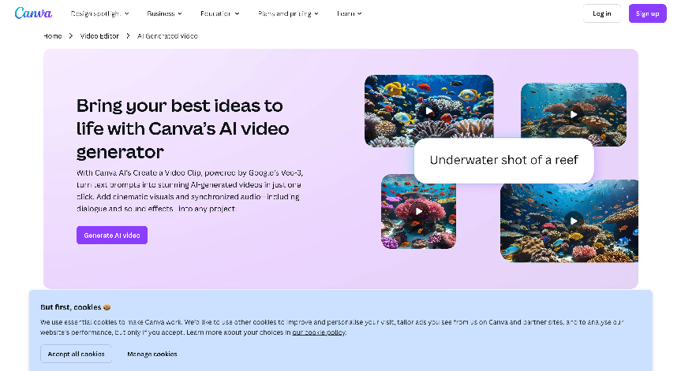Open the Business dropdown menu
This screenshot has height=371, width=681.
click(164, 13)
